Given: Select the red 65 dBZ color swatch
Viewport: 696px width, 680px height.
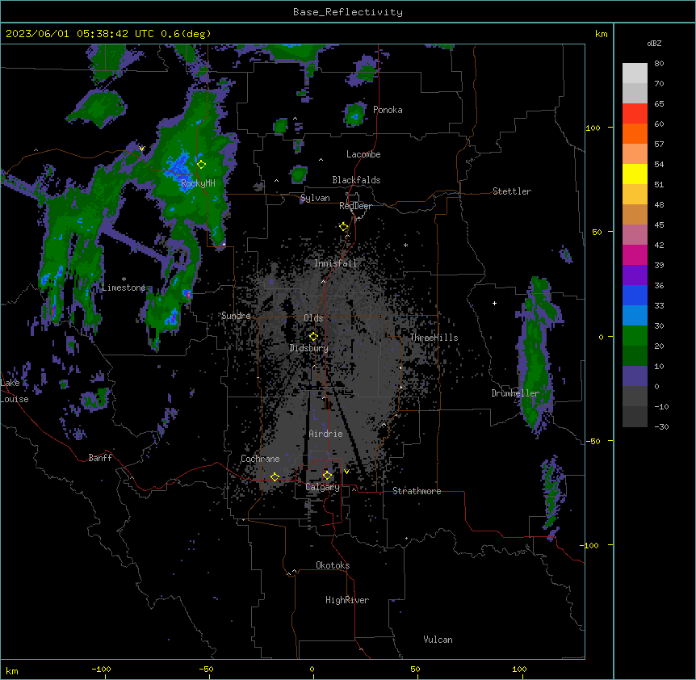Looking at the screenshot, I should [x=635, y=114].
